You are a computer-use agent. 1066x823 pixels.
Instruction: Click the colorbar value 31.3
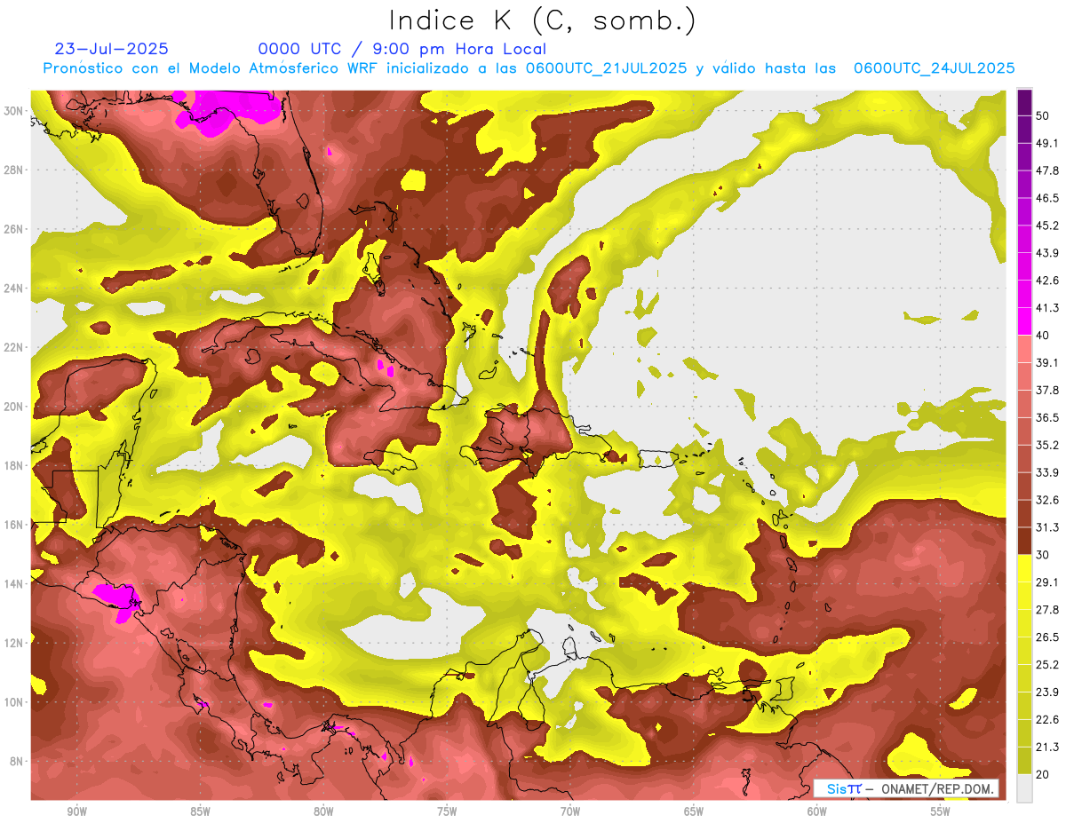[1047, 528]
